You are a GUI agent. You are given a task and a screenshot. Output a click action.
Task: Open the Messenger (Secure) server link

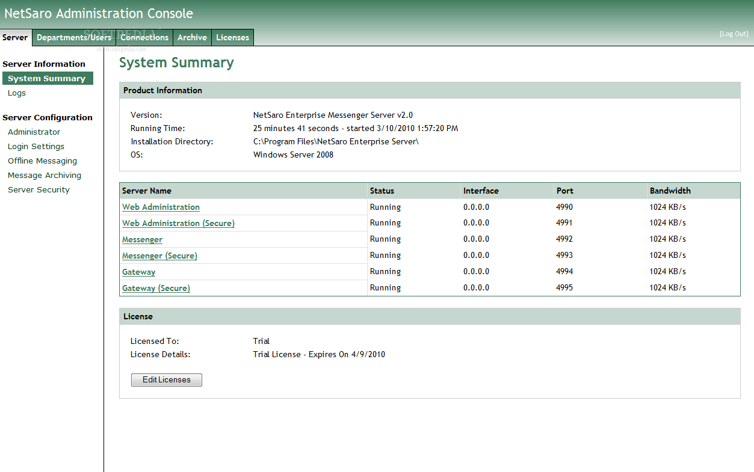click(159, 256)
